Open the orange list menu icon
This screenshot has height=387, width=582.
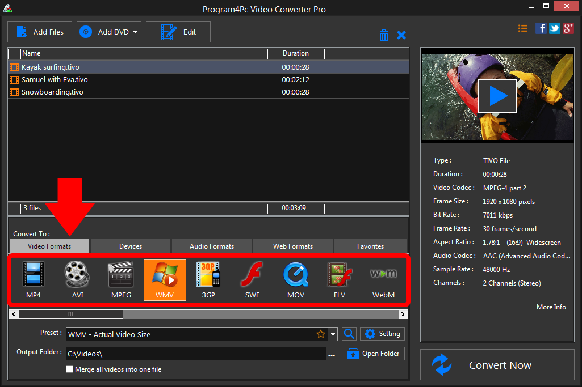pyautogui.click(x=523, y=28)
